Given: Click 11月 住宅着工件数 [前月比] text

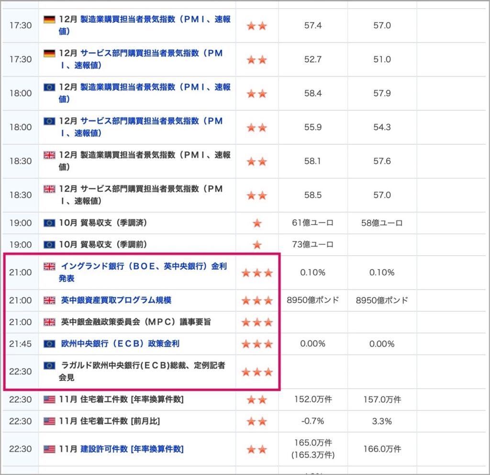Looking at the screenshot, I should (x=110, y=421).
